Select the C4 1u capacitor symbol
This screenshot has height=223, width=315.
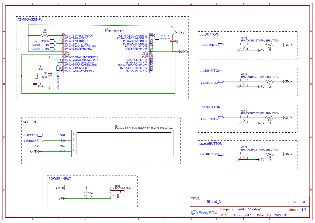click(86, 193)
